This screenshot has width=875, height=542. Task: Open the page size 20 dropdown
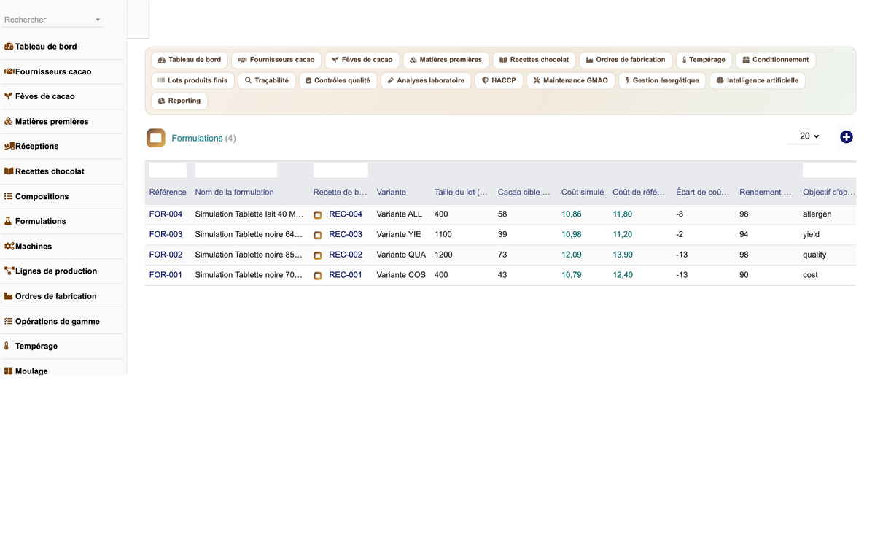[x=804, y=136]
